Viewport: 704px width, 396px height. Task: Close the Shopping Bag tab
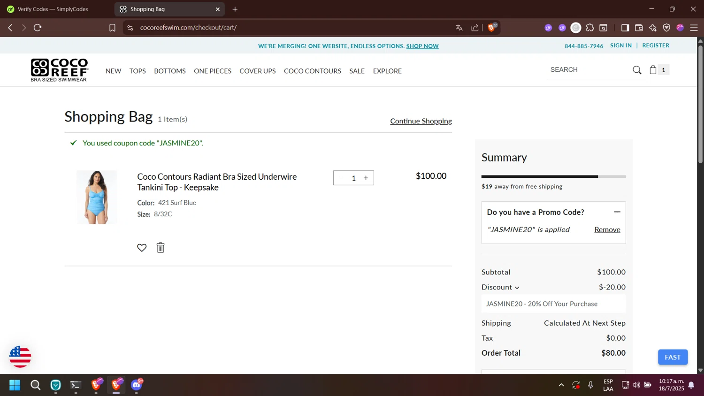pyautogui.click(x=218, y=9)
